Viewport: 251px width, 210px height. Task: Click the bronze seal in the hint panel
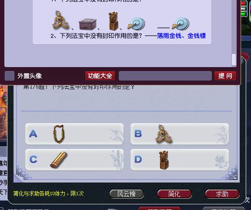(x=114, y=21)
